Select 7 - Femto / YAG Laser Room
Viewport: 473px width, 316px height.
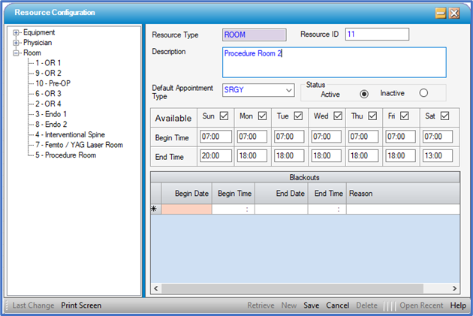point(78,145)
